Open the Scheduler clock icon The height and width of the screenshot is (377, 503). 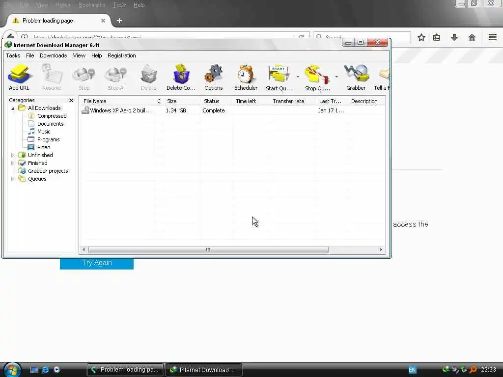246,77
